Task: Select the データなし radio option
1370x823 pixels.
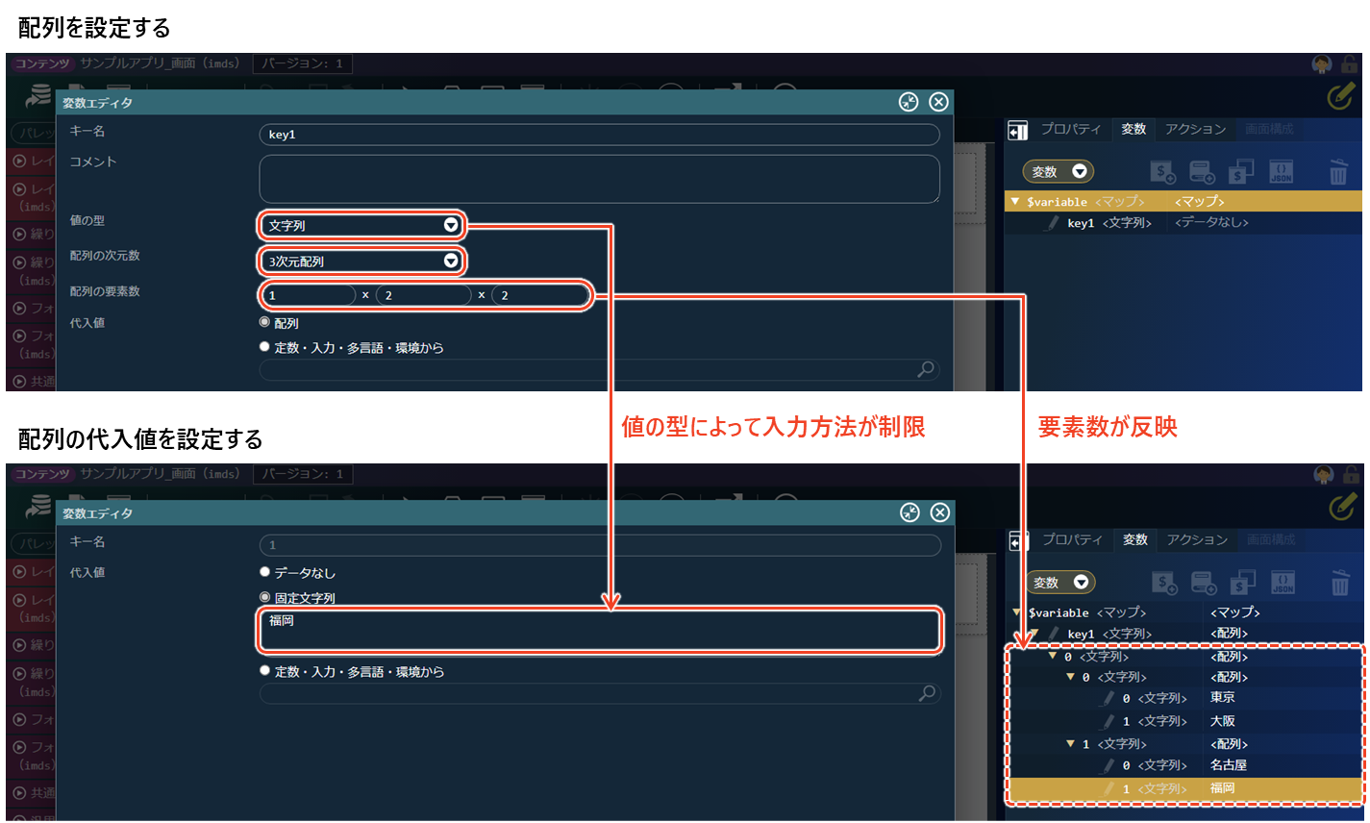Action: click(x=265, y=572)
